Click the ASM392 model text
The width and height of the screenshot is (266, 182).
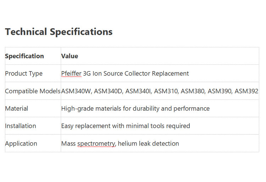coord(246,91)
